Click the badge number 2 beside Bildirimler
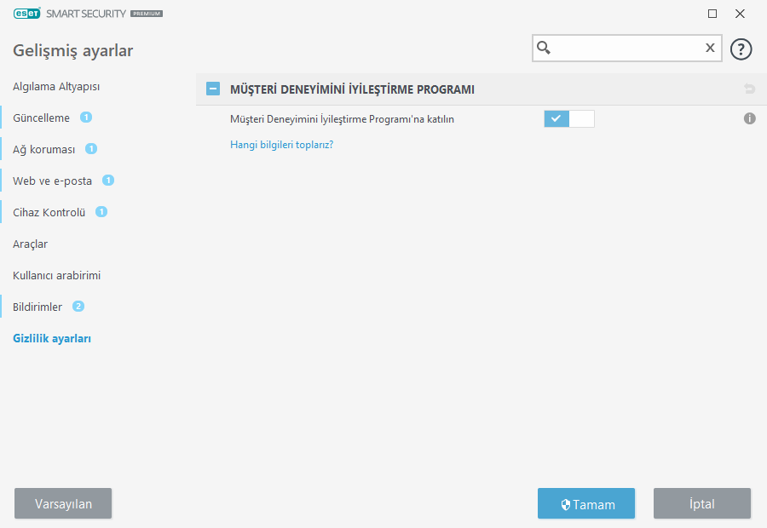767x528 pixels. click(78, 307)
